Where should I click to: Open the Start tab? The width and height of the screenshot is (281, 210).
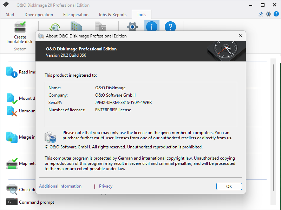(10, 15)
